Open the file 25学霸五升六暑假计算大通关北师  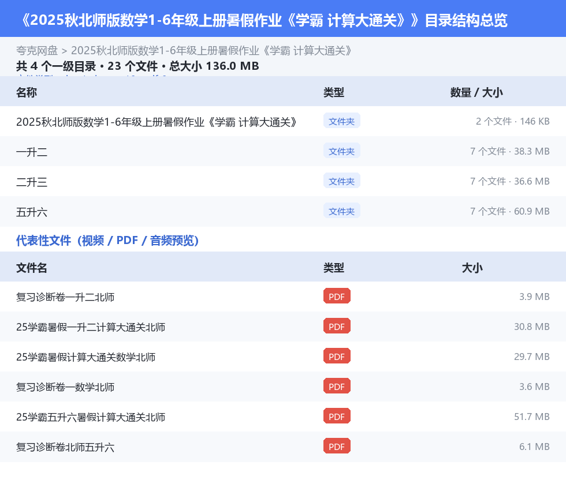pyautogui.click(x=91, y=417)
